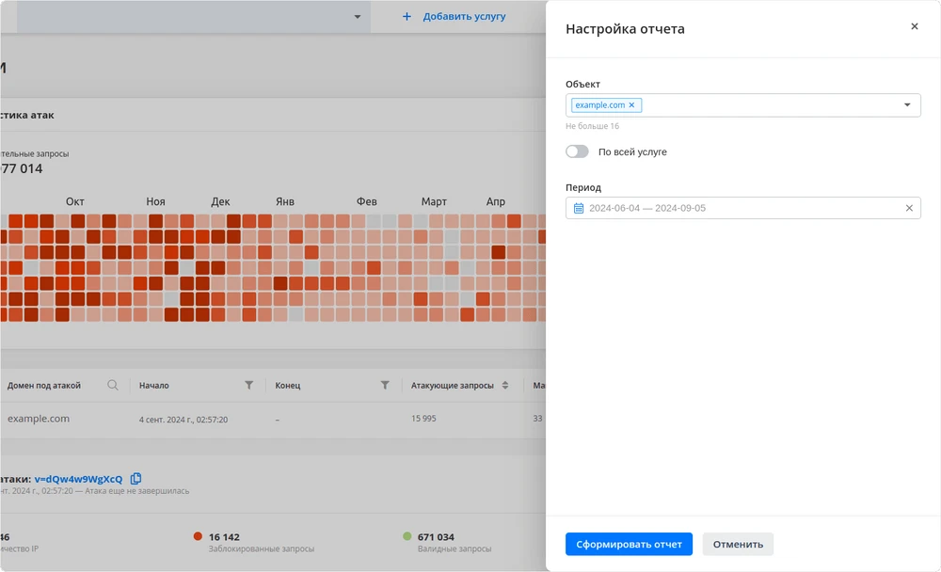Search by Домен под атакой column
Screen dimensions: 941x572
(113, 385)
